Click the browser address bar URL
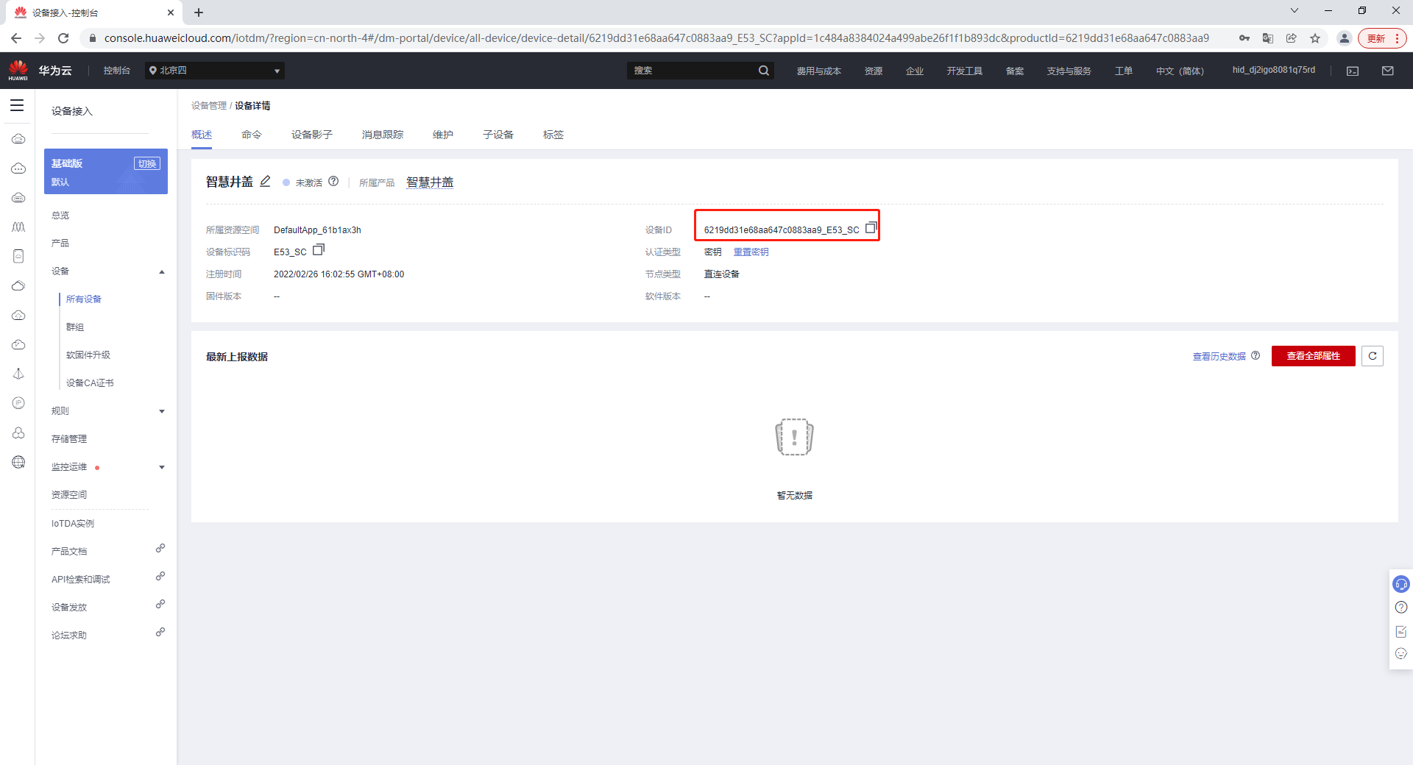The height and width of the screenshot is (765, 1413). pos(656,38)
